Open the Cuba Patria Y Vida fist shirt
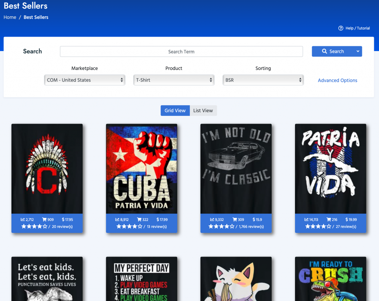The width and height of the screenshot is (379, 301). [x=142, y=169]
